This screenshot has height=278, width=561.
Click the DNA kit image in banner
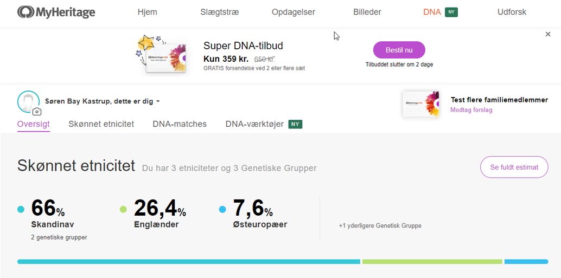pyautogui.click(x=163, y=54)
